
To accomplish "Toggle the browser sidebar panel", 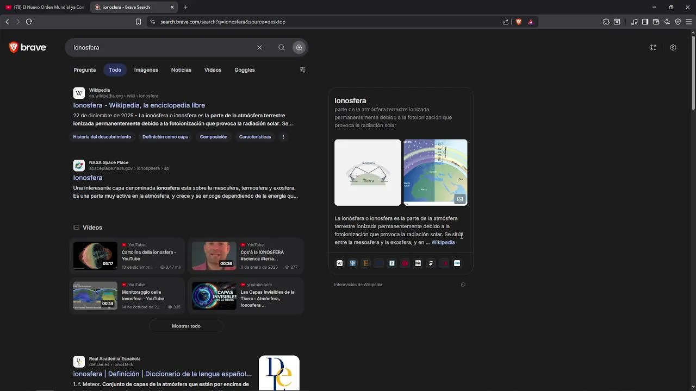I will (645, 22).
